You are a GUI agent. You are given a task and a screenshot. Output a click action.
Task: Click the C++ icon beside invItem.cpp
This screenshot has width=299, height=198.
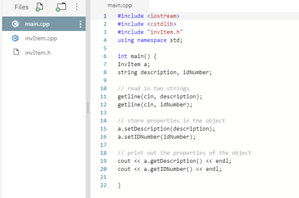click(x=15, y=38)
